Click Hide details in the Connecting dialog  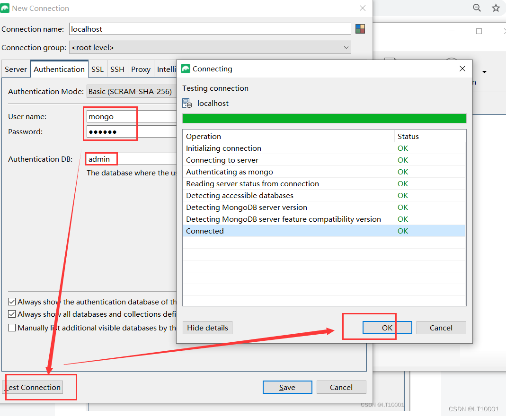tap(207, 328)
